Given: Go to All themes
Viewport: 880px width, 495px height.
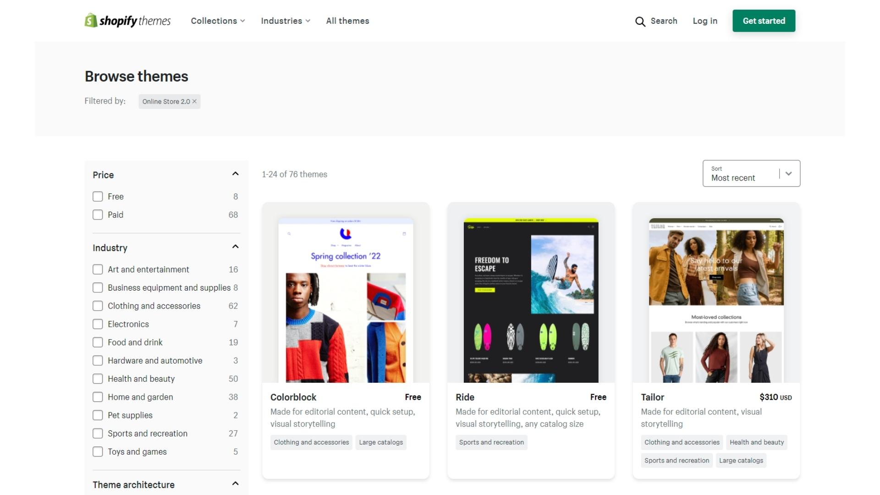Looking at the screenshot, I should (347, 21).
